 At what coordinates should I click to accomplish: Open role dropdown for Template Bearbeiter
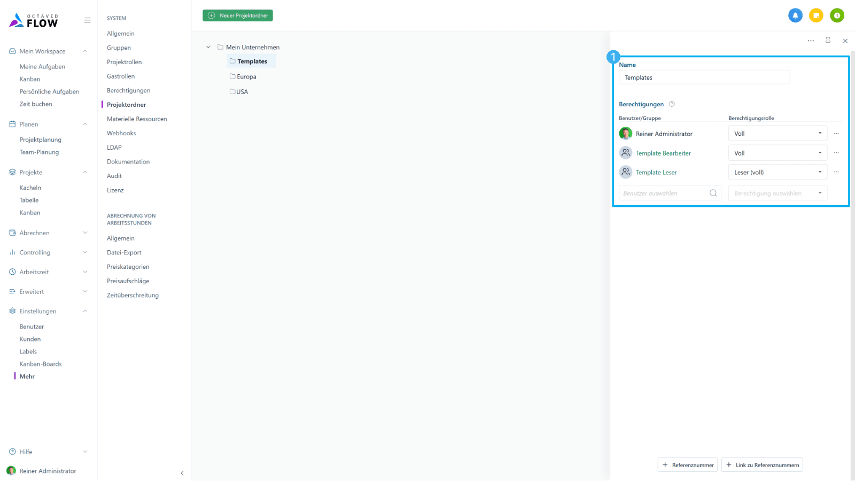coord(777,153)
